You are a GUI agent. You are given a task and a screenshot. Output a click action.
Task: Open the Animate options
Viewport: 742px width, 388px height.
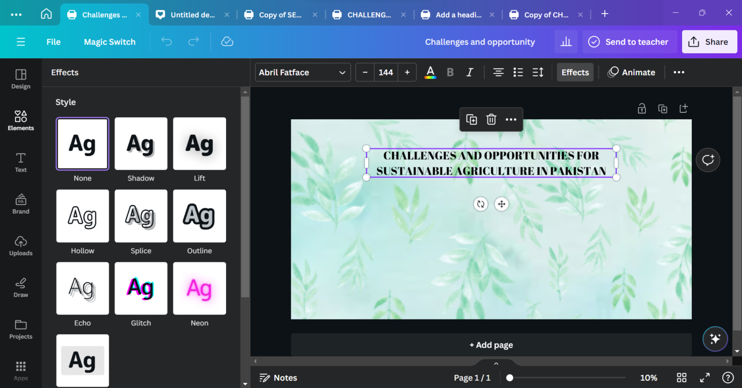tap(631, 72)
